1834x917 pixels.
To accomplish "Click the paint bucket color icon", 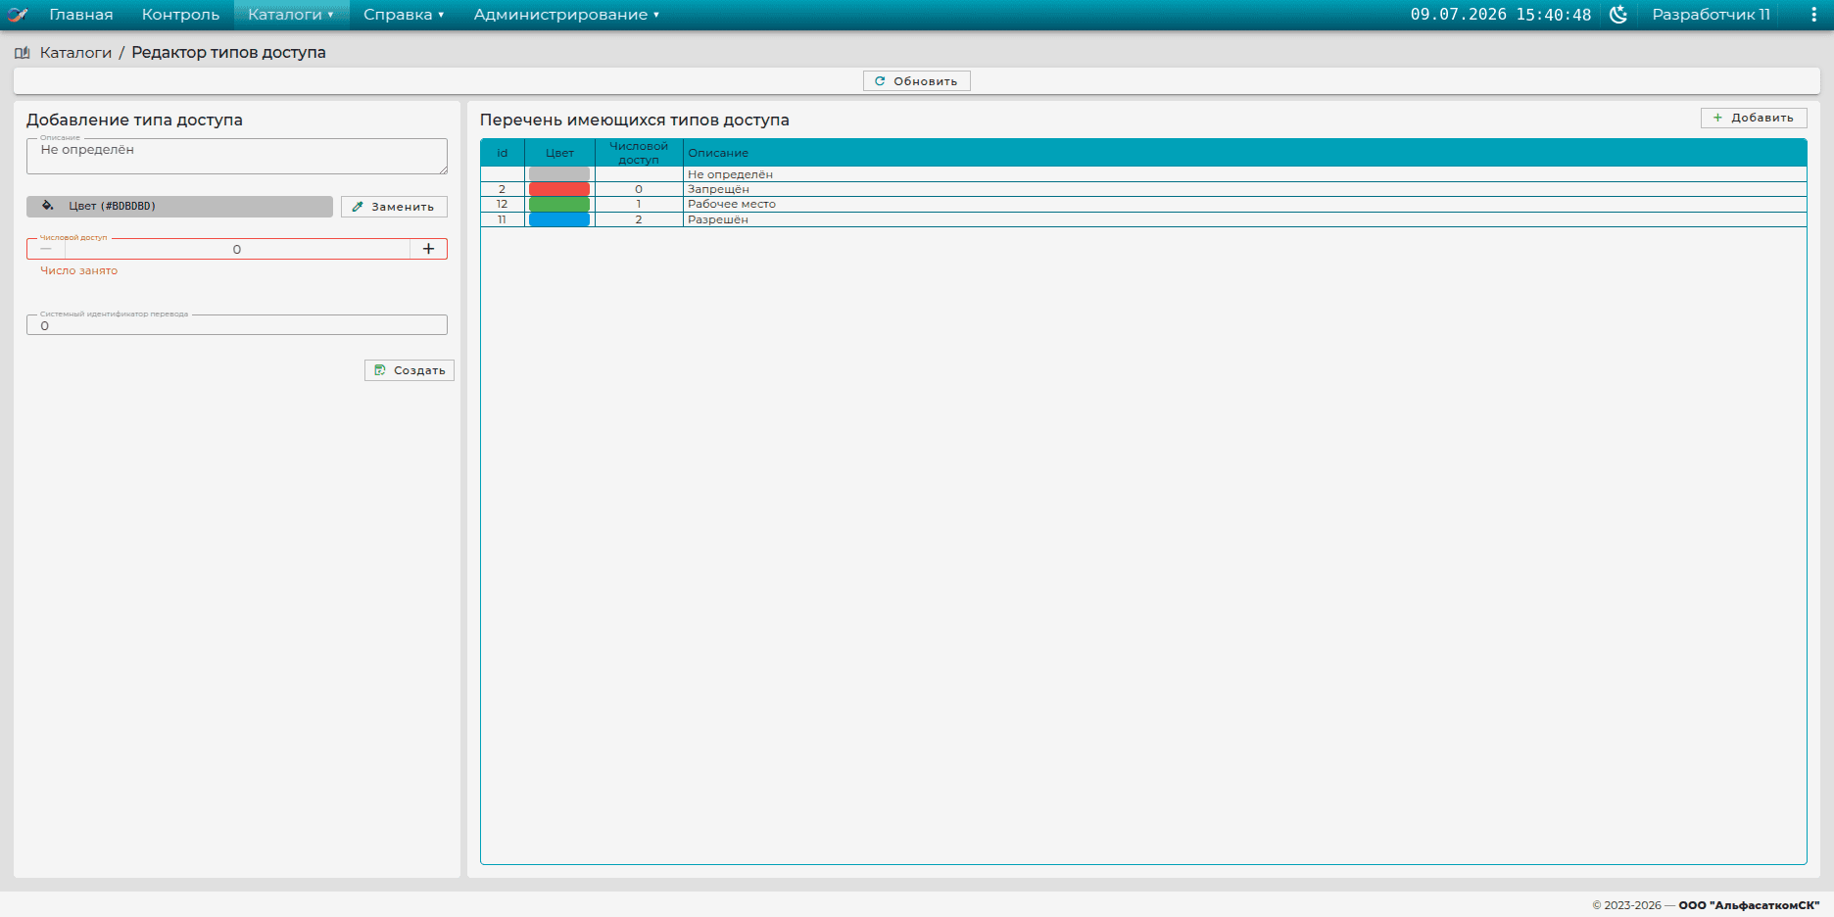I will click(47, 206).
